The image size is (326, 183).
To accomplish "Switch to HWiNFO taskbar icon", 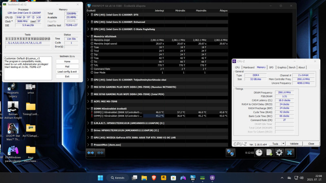I will coord(193,178).
